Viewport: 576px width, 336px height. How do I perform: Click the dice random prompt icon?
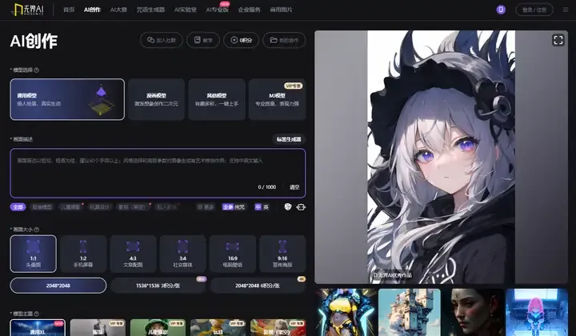point(288,206)
